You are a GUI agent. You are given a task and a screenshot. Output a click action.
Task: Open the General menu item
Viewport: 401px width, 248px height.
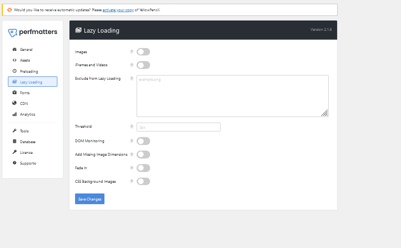(x=33, y=49)
